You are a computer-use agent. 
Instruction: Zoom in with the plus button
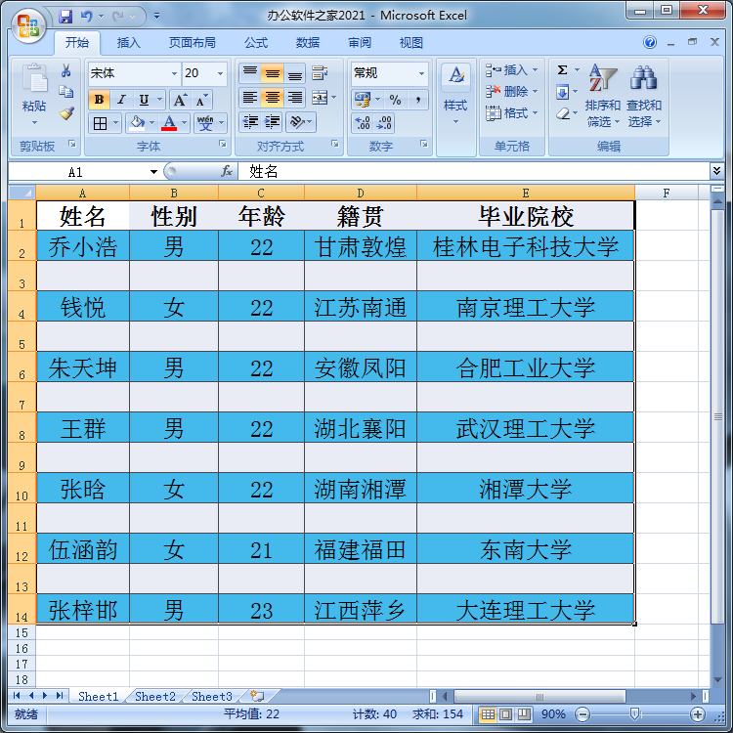click(x=698, y=714)
